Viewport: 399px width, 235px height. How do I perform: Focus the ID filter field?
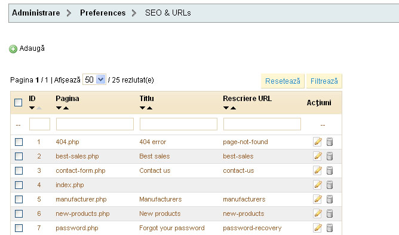[39, 124]
